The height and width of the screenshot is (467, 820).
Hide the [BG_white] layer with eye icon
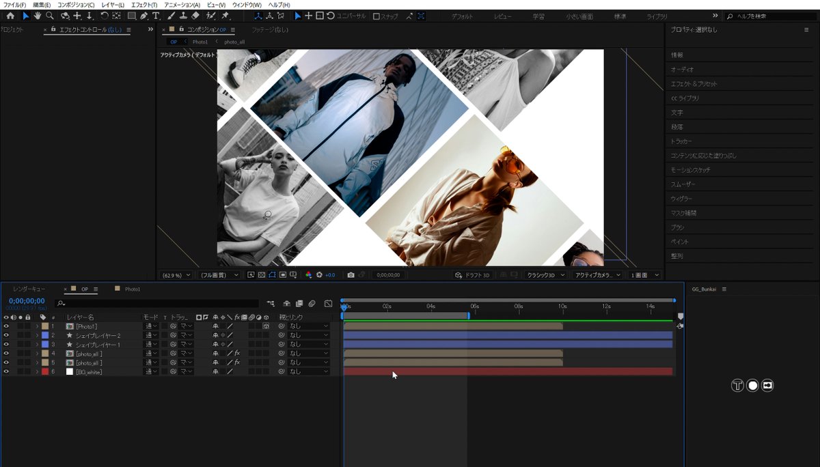click(x=6, y=371)
